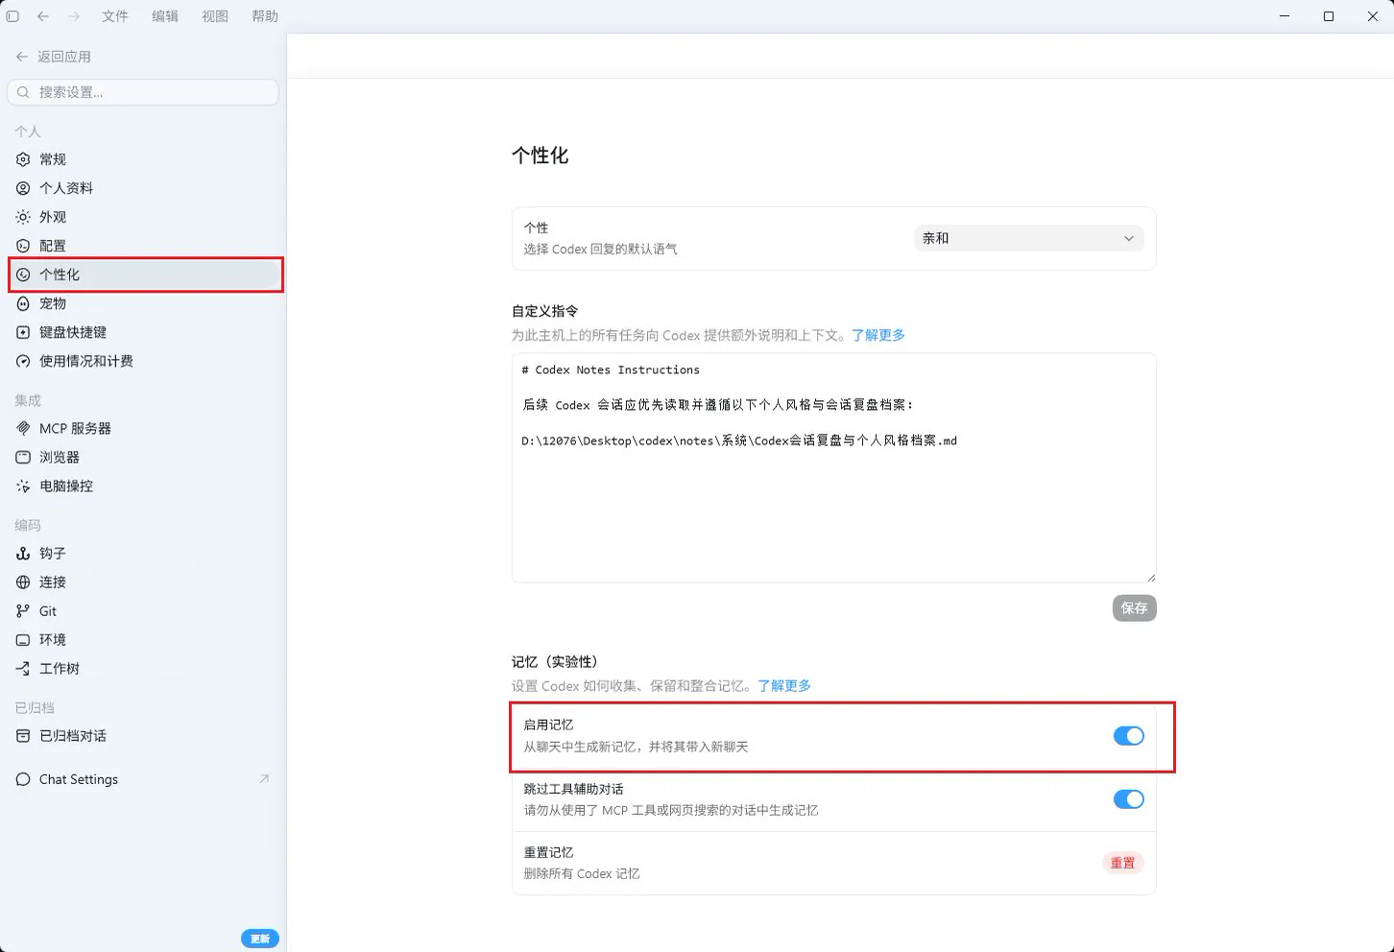Click the Git branch icon
Viewport: 1394px width, 952px height.
click(23, 610)
